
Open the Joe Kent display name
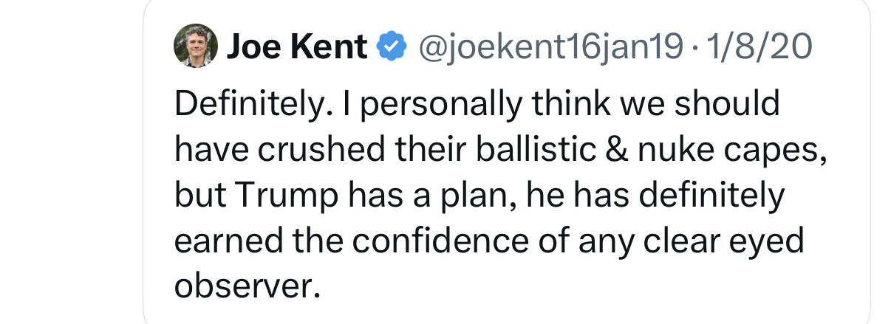click(x=296, y=47)
